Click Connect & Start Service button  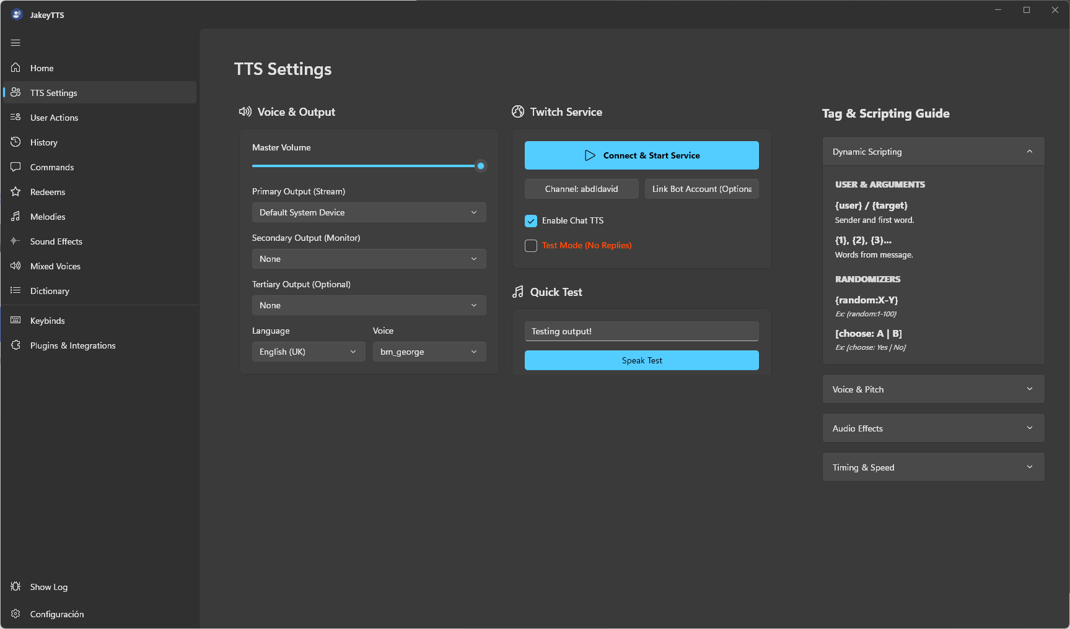coord(641,155)
